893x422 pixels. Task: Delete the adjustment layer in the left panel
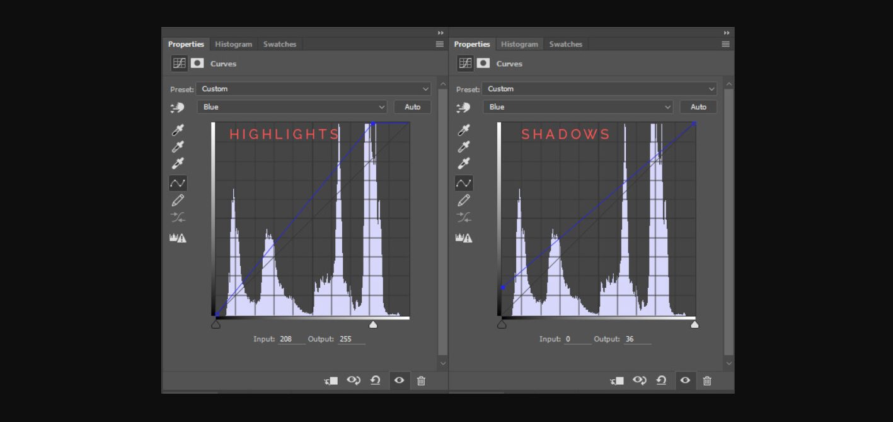[422, 380]
